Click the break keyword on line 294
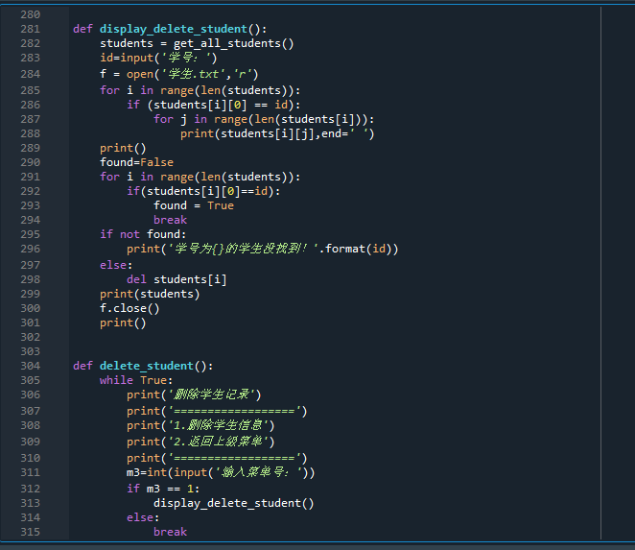Viewport: 635px width, 550px height. pos(170,220)
